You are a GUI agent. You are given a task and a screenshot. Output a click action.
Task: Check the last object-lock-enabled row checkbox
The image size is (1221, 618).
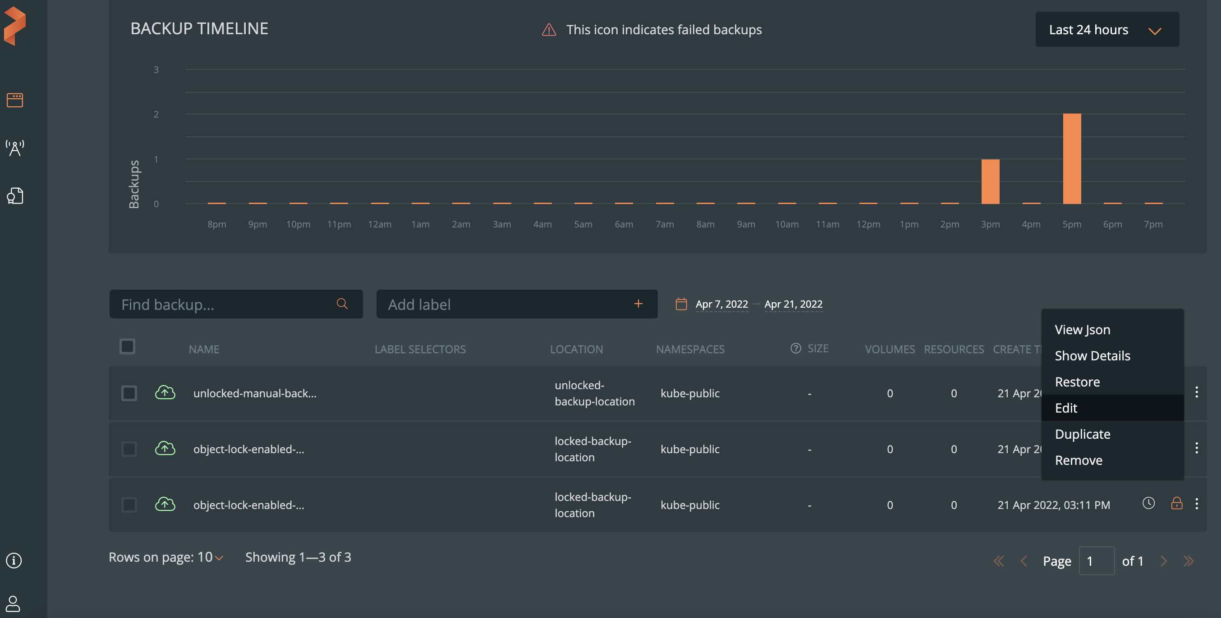pos(129,505)
